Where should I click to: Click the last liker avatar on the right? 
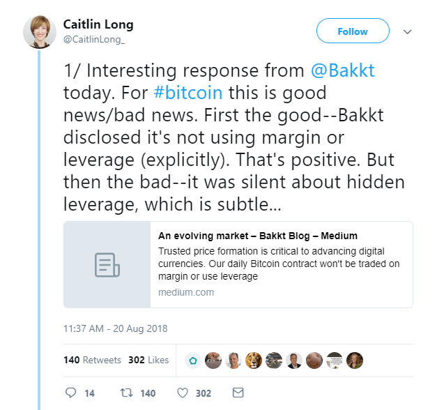(x=355, y=360)
